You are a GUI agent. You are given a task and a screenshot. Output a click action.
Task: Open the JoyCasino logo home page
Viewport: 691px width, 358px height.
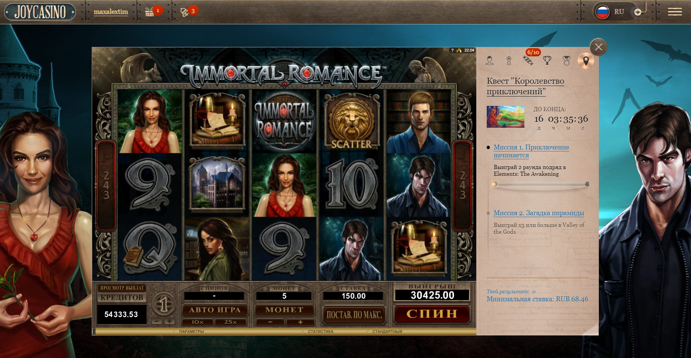pyautogui.click(x=40, y=12)
